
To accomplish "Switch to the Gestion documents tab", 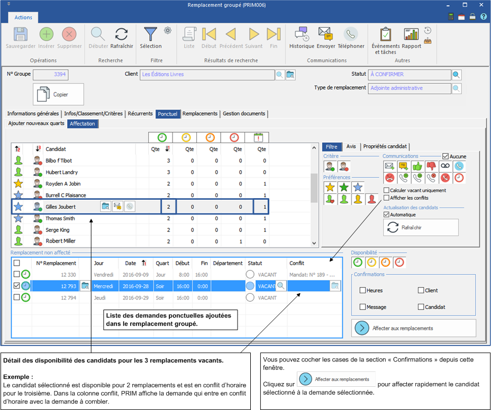I will tap(244, 114).
